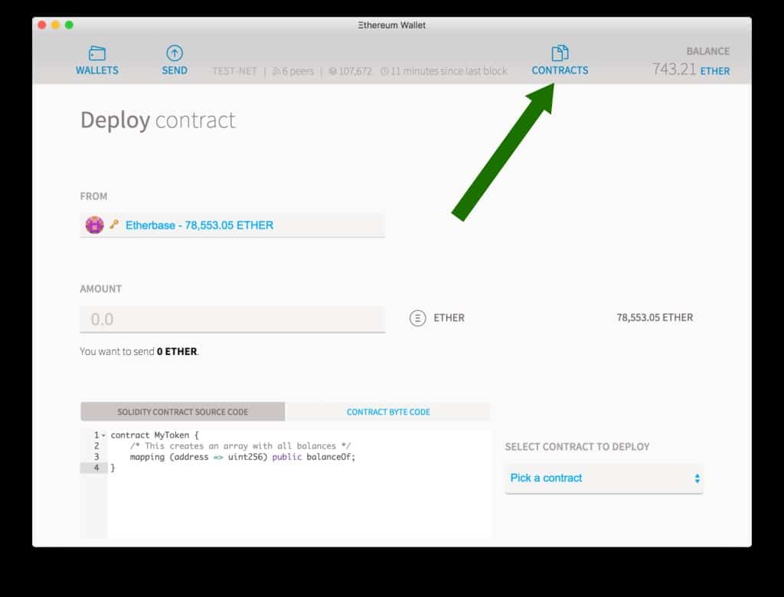
Task: Click the WALLETS label
Action: (x=97, y=70)
